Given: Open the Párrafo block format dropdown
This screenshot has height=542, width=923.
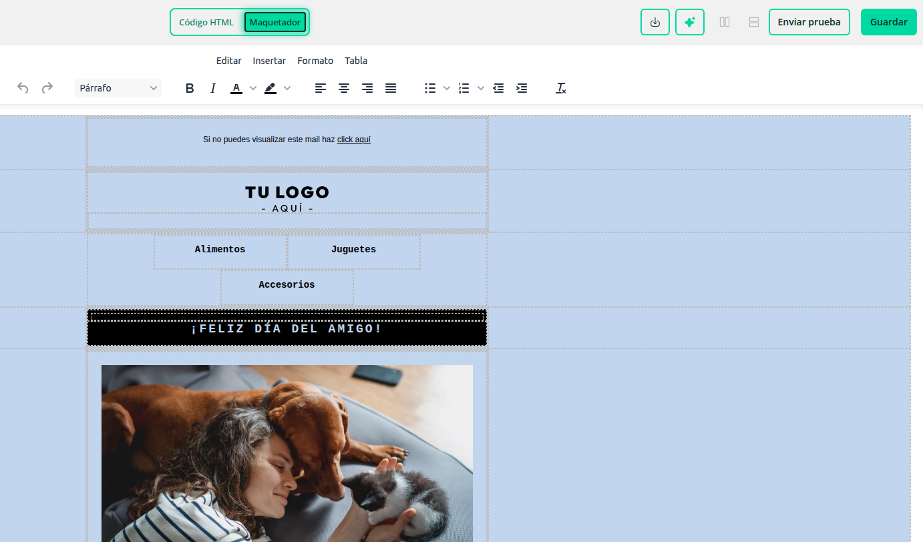Looking at the screenshot, I should point(118,88).
